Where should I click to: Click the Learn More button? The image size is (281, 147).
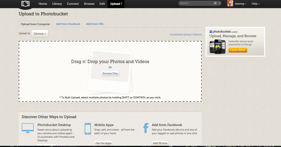coord(238,50)
